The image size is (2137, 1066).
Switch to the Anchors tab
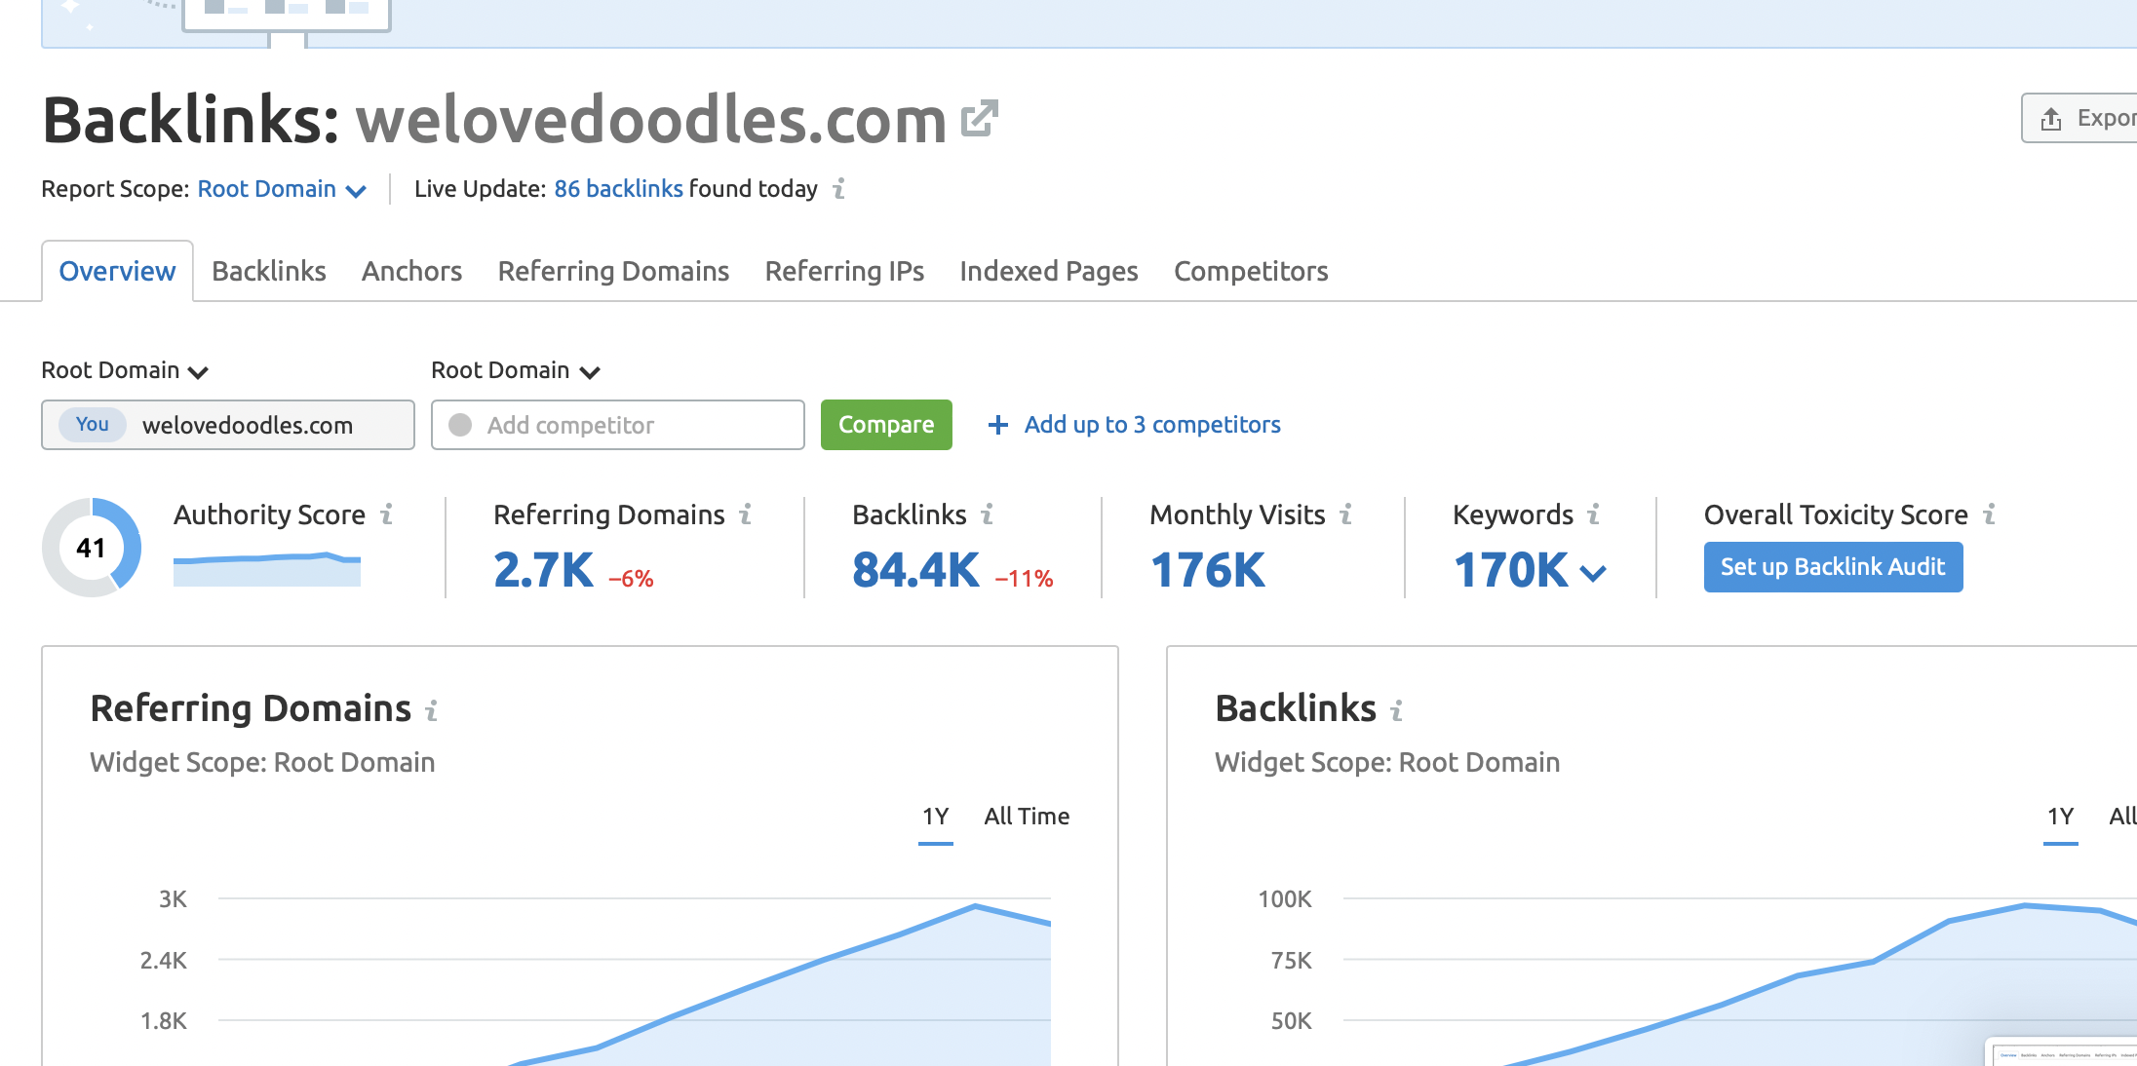tap(411, 271)
